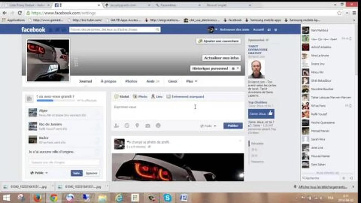Click the Historique personnel button

point(210,68)
